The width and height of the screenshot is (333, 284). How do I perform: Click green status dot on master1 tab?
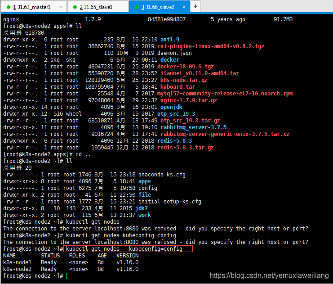click(9, 7)
